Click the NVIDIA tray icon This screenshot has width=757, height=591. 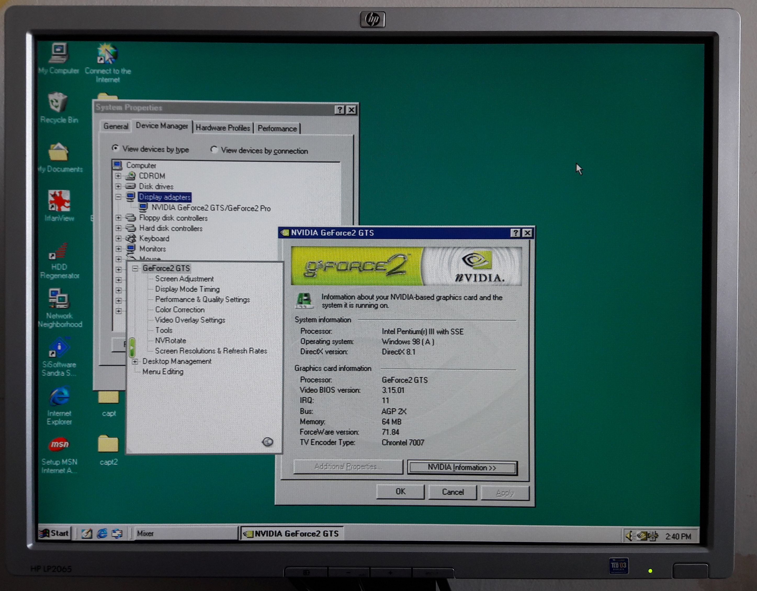(x=642, y=536)
